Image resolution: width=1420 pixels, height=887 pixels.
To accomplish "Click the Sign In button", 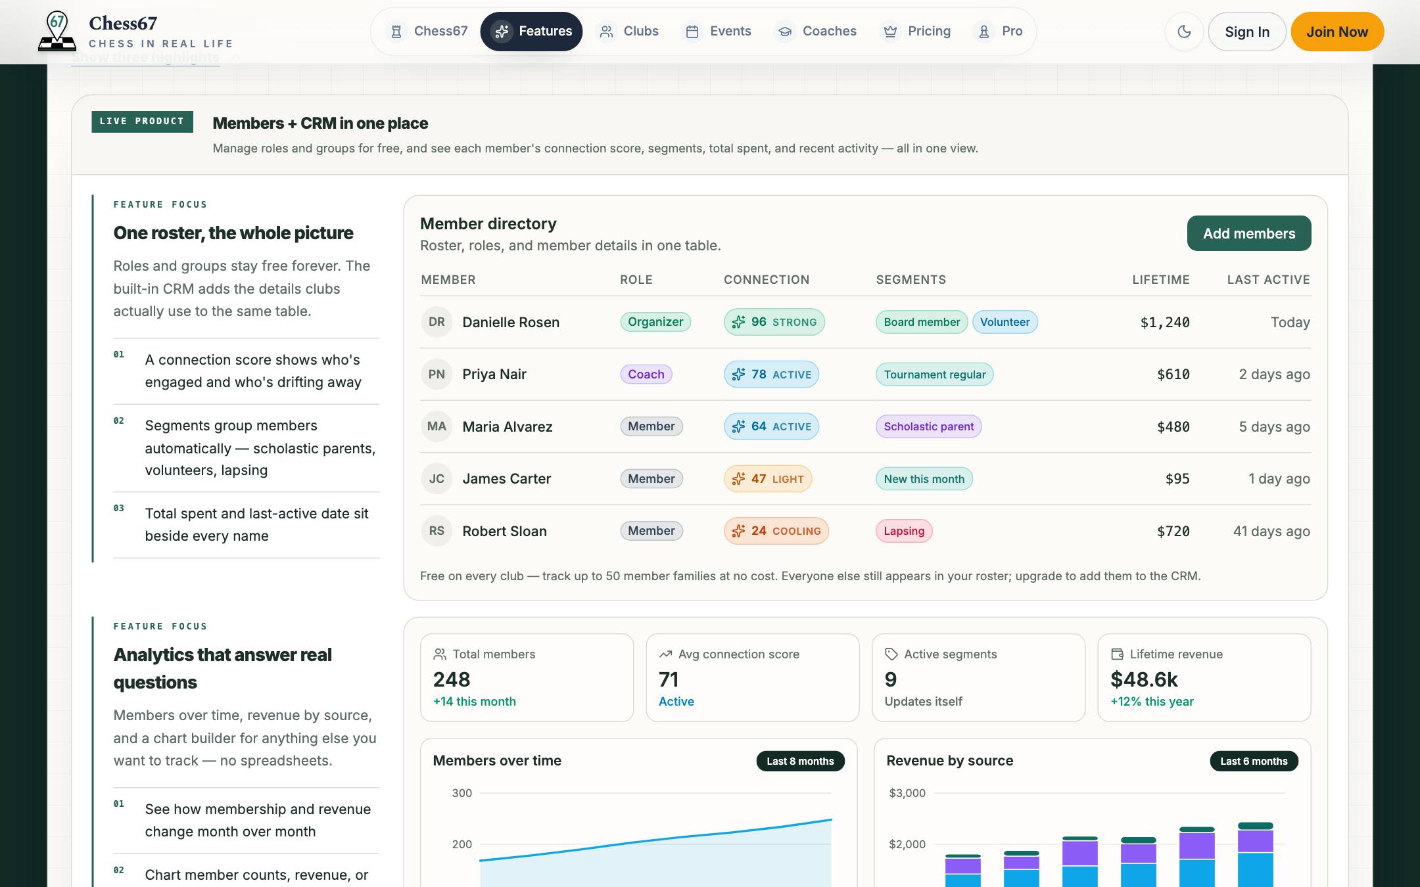I will pos(1247,32).
